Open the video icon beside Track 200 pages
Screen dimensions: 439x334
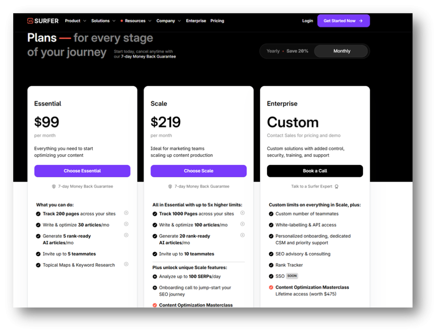pyautogui.click(x=126, y=213)
